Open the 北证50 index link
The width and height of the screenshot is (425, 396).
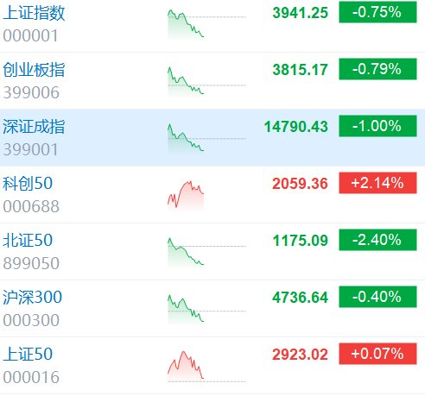[28, 241]
